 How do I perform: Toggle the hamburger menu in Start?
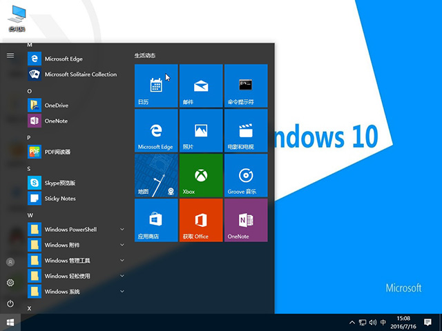click(10, 55)
